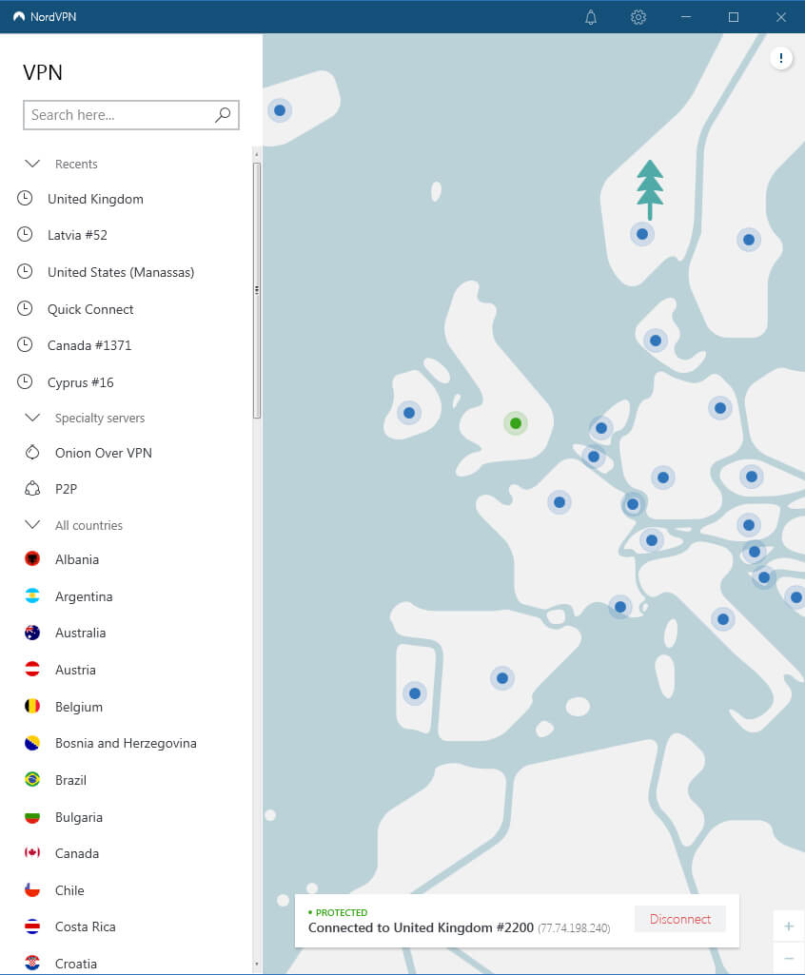
Task: Zoom in the map with plus button
Action: point(789,926)
